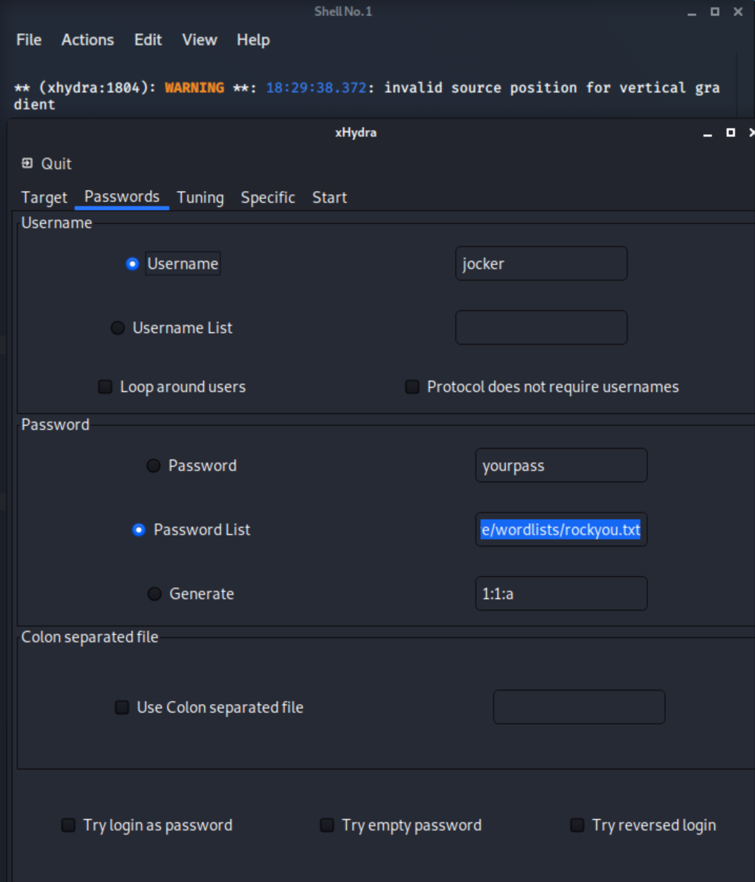
Task: Switch to the Target tab
Action: (44, 198)
